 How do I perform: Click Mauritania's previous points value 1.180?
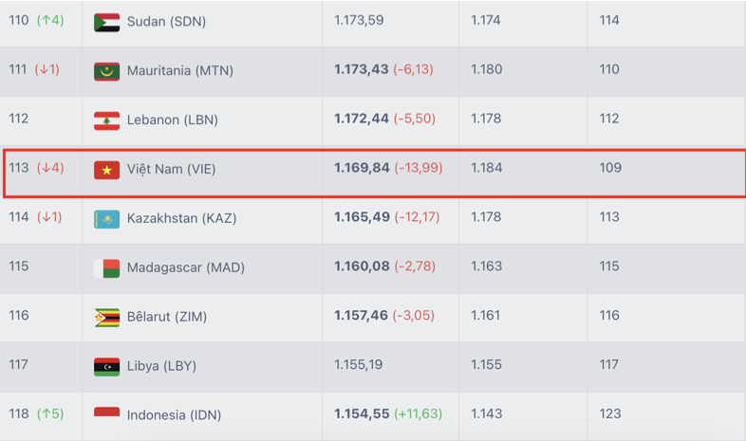tap(486, 69)
